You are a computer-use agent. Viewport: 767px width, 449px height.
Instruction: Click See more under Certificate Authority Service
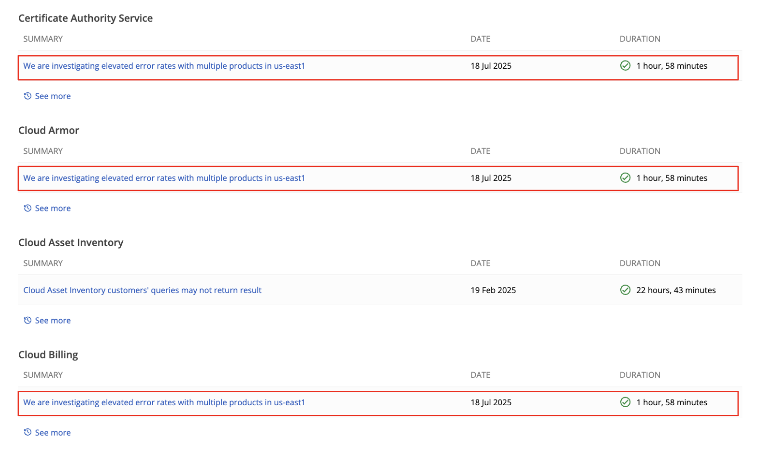[53, 96]
